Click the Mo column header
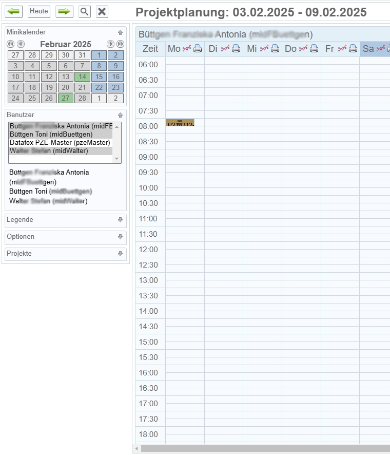Viewport: 390px width, 455px height. coord(174,49)
